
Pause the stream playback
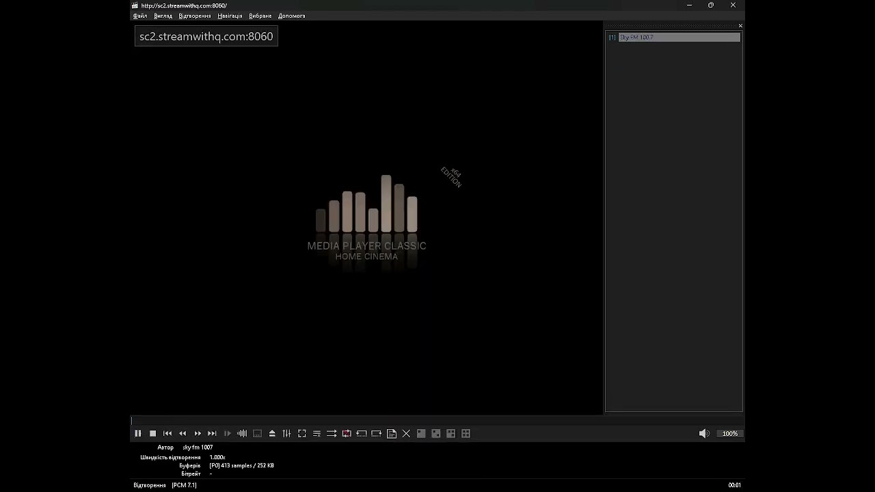[x=138, y=433]
